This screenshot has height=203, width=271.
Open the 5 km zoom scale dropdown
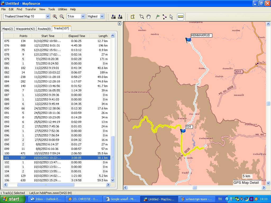point(83,16)
